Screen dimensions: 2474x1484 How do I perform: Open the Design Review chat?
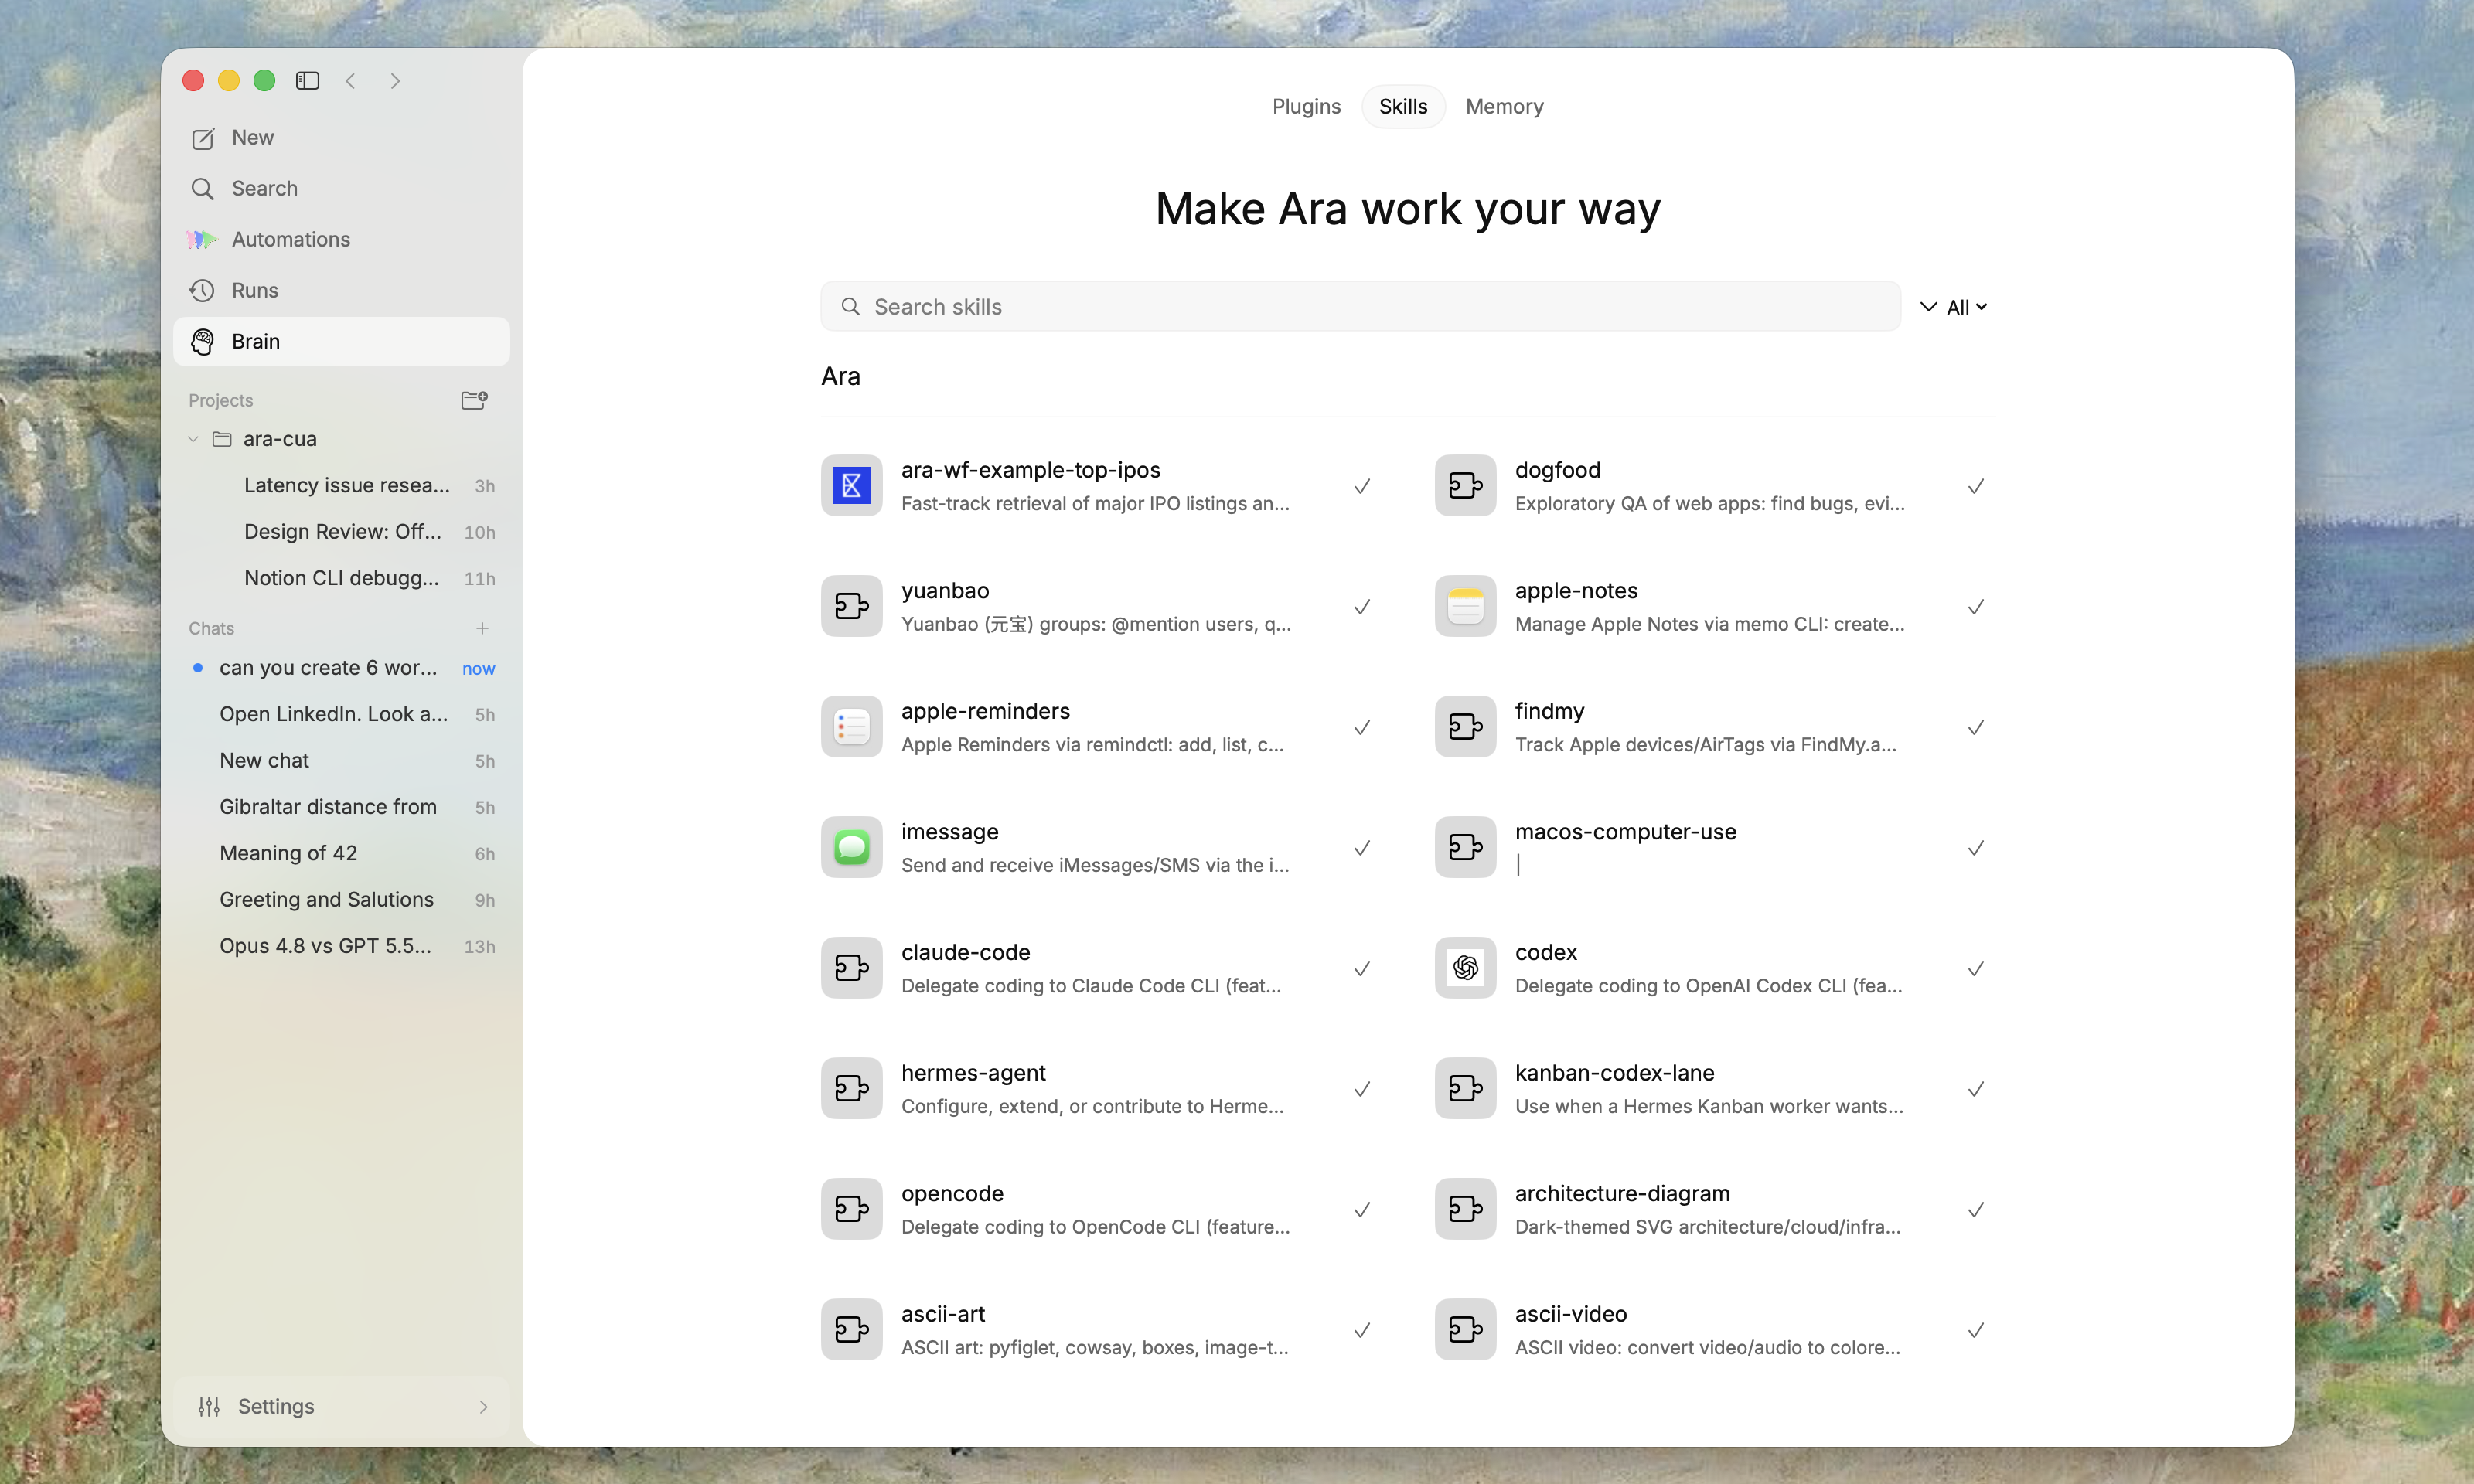point(342,532)
